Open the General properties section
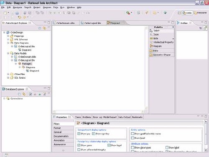Image resolution: width=209 pixels, height=157 pixels. [x=63, y=132]
